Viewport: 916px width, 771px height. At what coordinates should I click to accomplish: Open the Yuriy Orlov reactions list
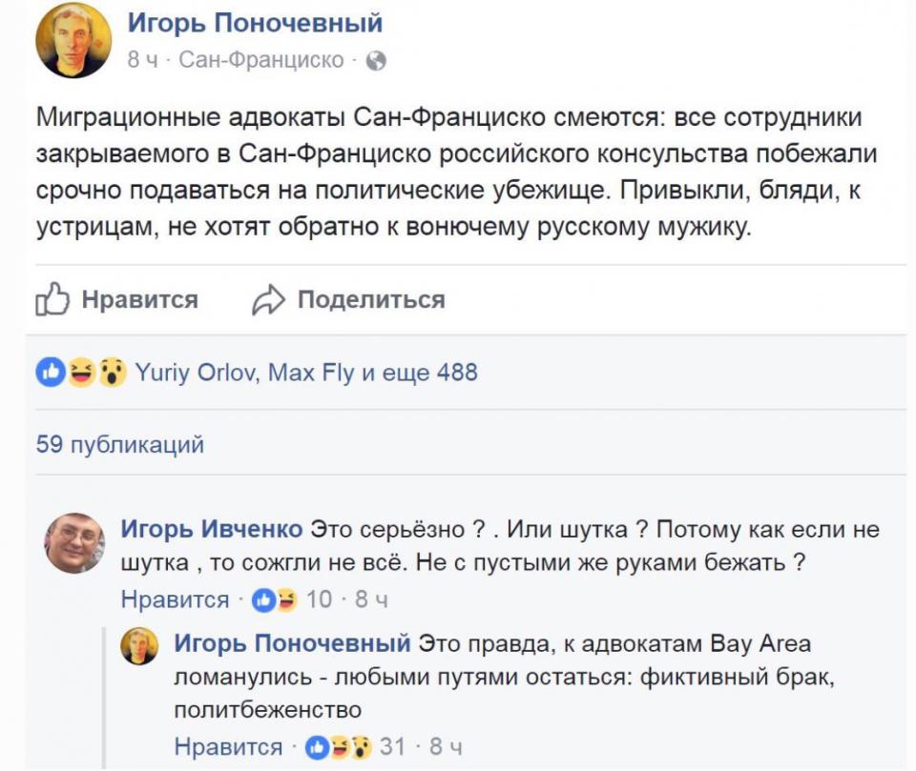[x=195, y=372]
